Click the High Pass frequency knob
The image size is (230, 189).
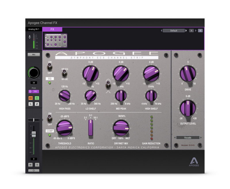[x=64, y=96]
